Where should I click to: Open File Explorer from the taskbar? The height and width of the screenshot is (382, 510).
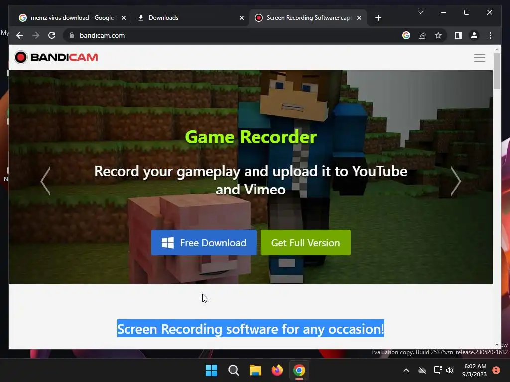pyautogui.click(x=255, y=370)
